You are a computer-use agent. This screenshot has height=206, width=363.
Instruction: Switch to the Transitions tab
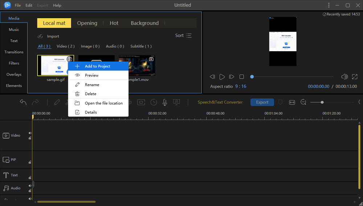[x=14, y=52]
